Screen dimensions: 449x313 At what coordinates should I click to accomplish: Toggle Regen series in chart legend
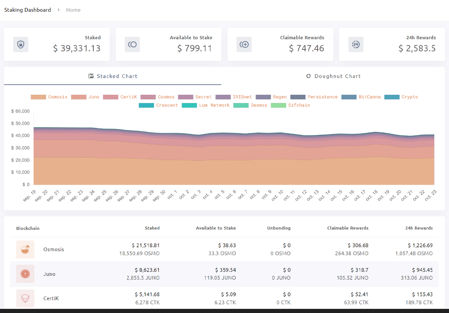271,97
